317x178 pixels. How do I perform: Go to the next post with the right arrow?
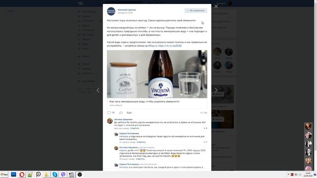(x=216, y=90)
